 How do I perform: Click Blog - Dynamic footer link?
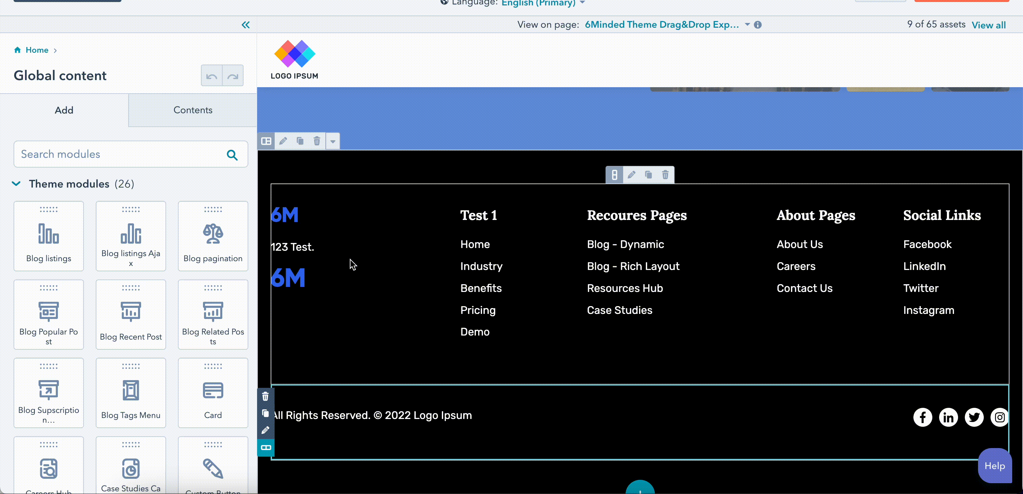click(x=626, y=244)
